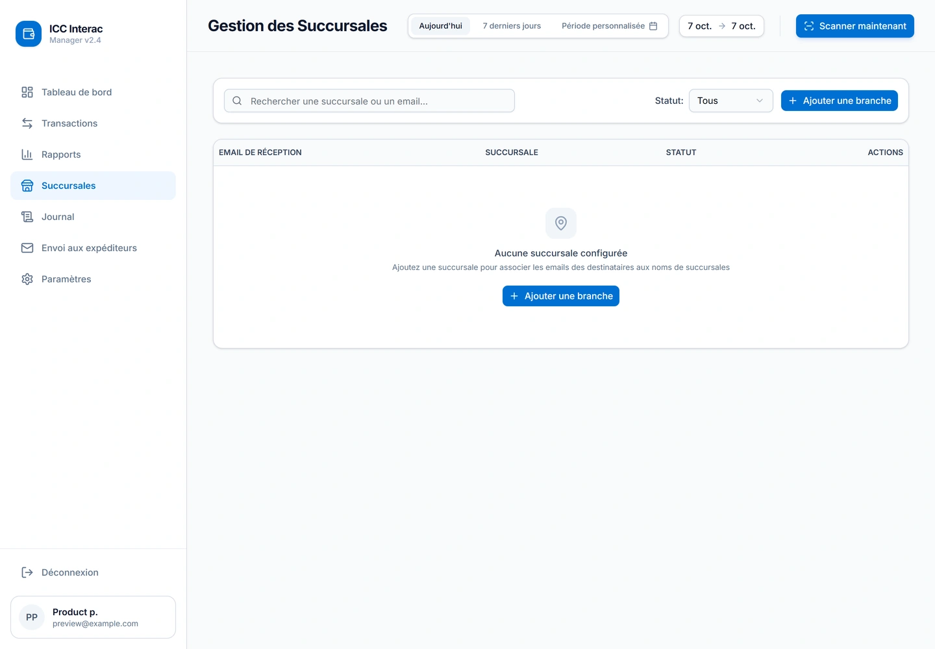
Task: Click the Gestion des Succursales page title
Action: tap(297, 26)
